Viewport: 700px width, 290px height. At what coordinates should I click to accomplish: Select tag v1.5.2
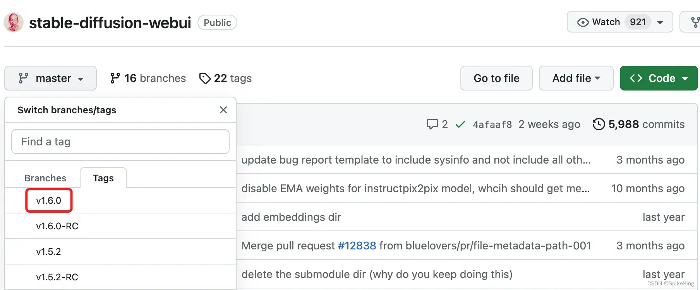(x=120, y=251)
